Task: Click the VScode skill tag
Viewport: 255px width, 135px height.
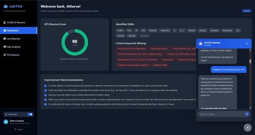Action: pyautogui.click(x=132, y=36)
